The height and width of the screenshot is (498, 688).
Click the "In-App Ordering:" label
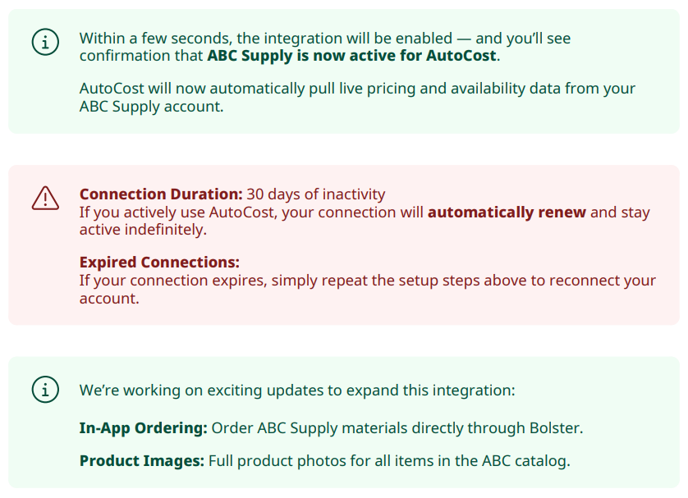click(143, 427)
